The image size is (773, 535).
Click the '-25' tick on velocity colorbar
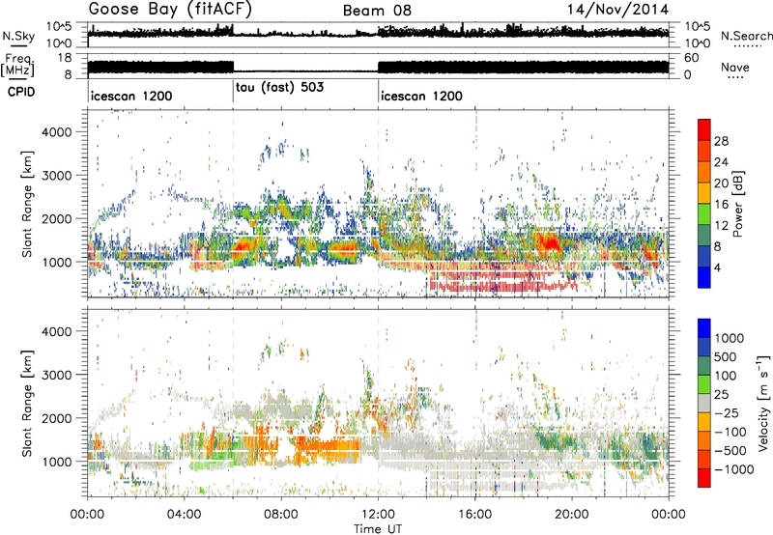728,412
